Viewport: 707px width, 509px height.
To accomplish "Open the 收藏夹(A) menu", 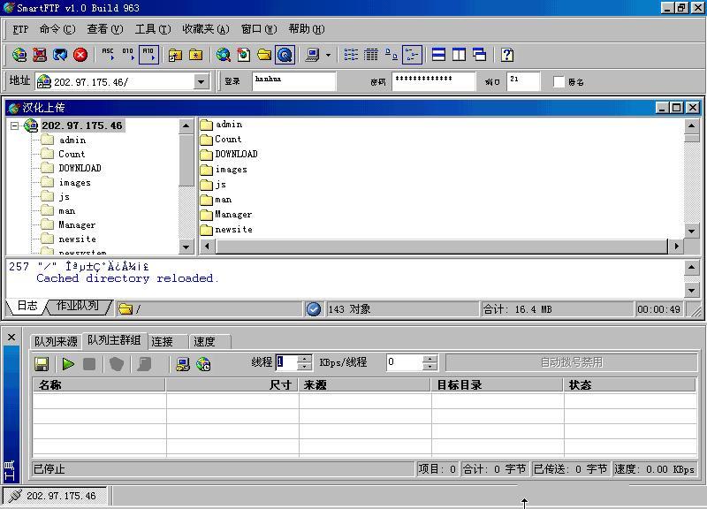I will [206, 29].
